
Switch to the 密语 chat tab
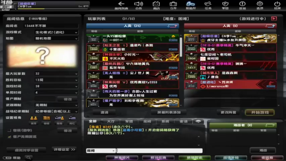[183, 121]
